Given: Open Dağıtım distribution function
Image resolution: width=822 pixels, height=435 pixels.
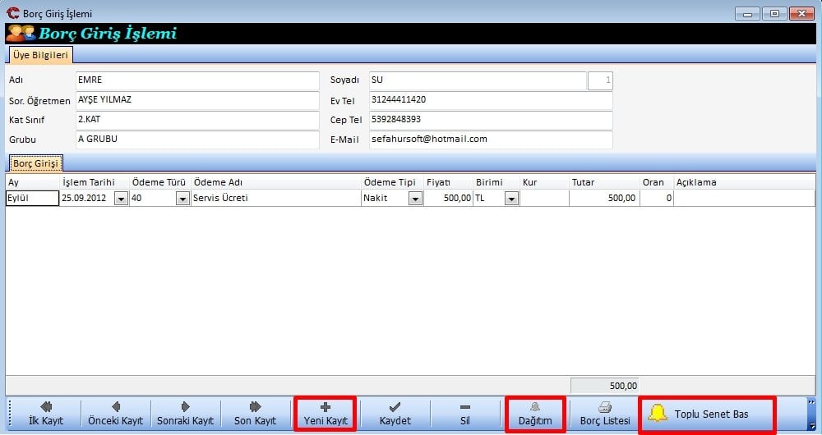Looking at the screenshot, I should pos(534,414).
